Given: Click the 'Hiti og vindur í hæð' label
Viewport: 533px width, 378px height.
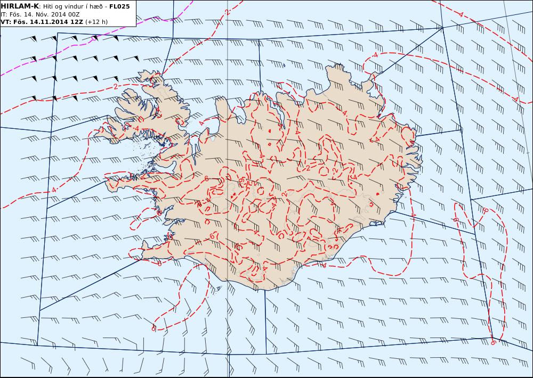Looking at the screenshot, I should click(72, 7).
